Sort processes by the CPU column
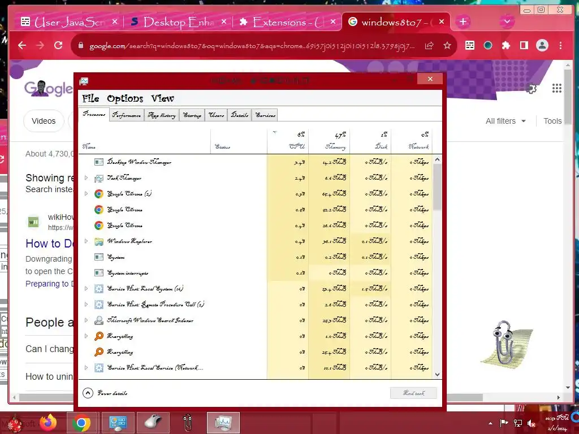 tap(288, 141)
